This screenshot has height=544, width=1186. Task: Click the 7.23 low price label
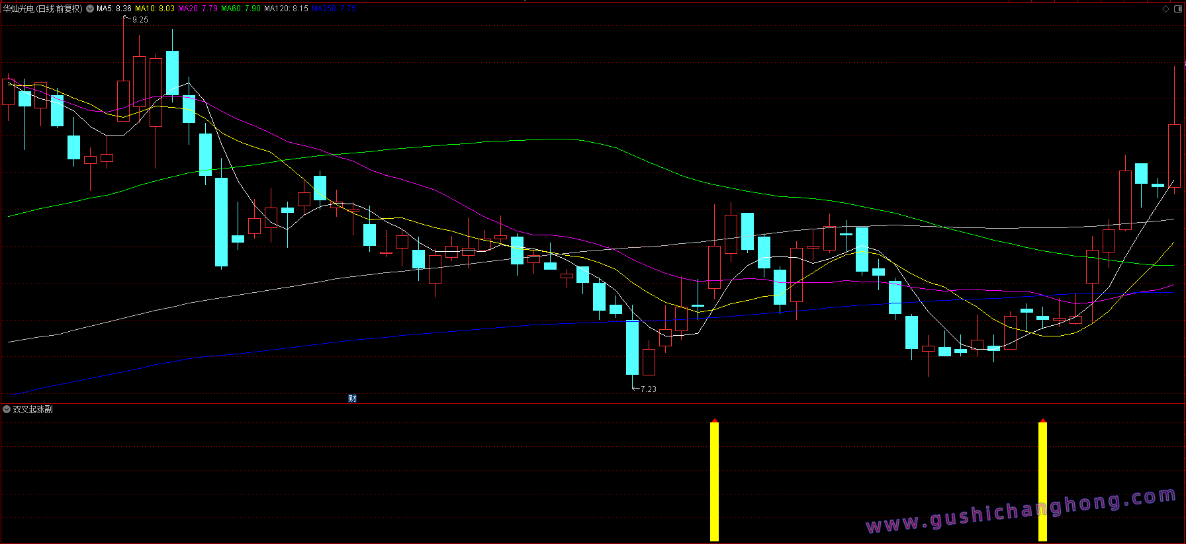[649, 389]
